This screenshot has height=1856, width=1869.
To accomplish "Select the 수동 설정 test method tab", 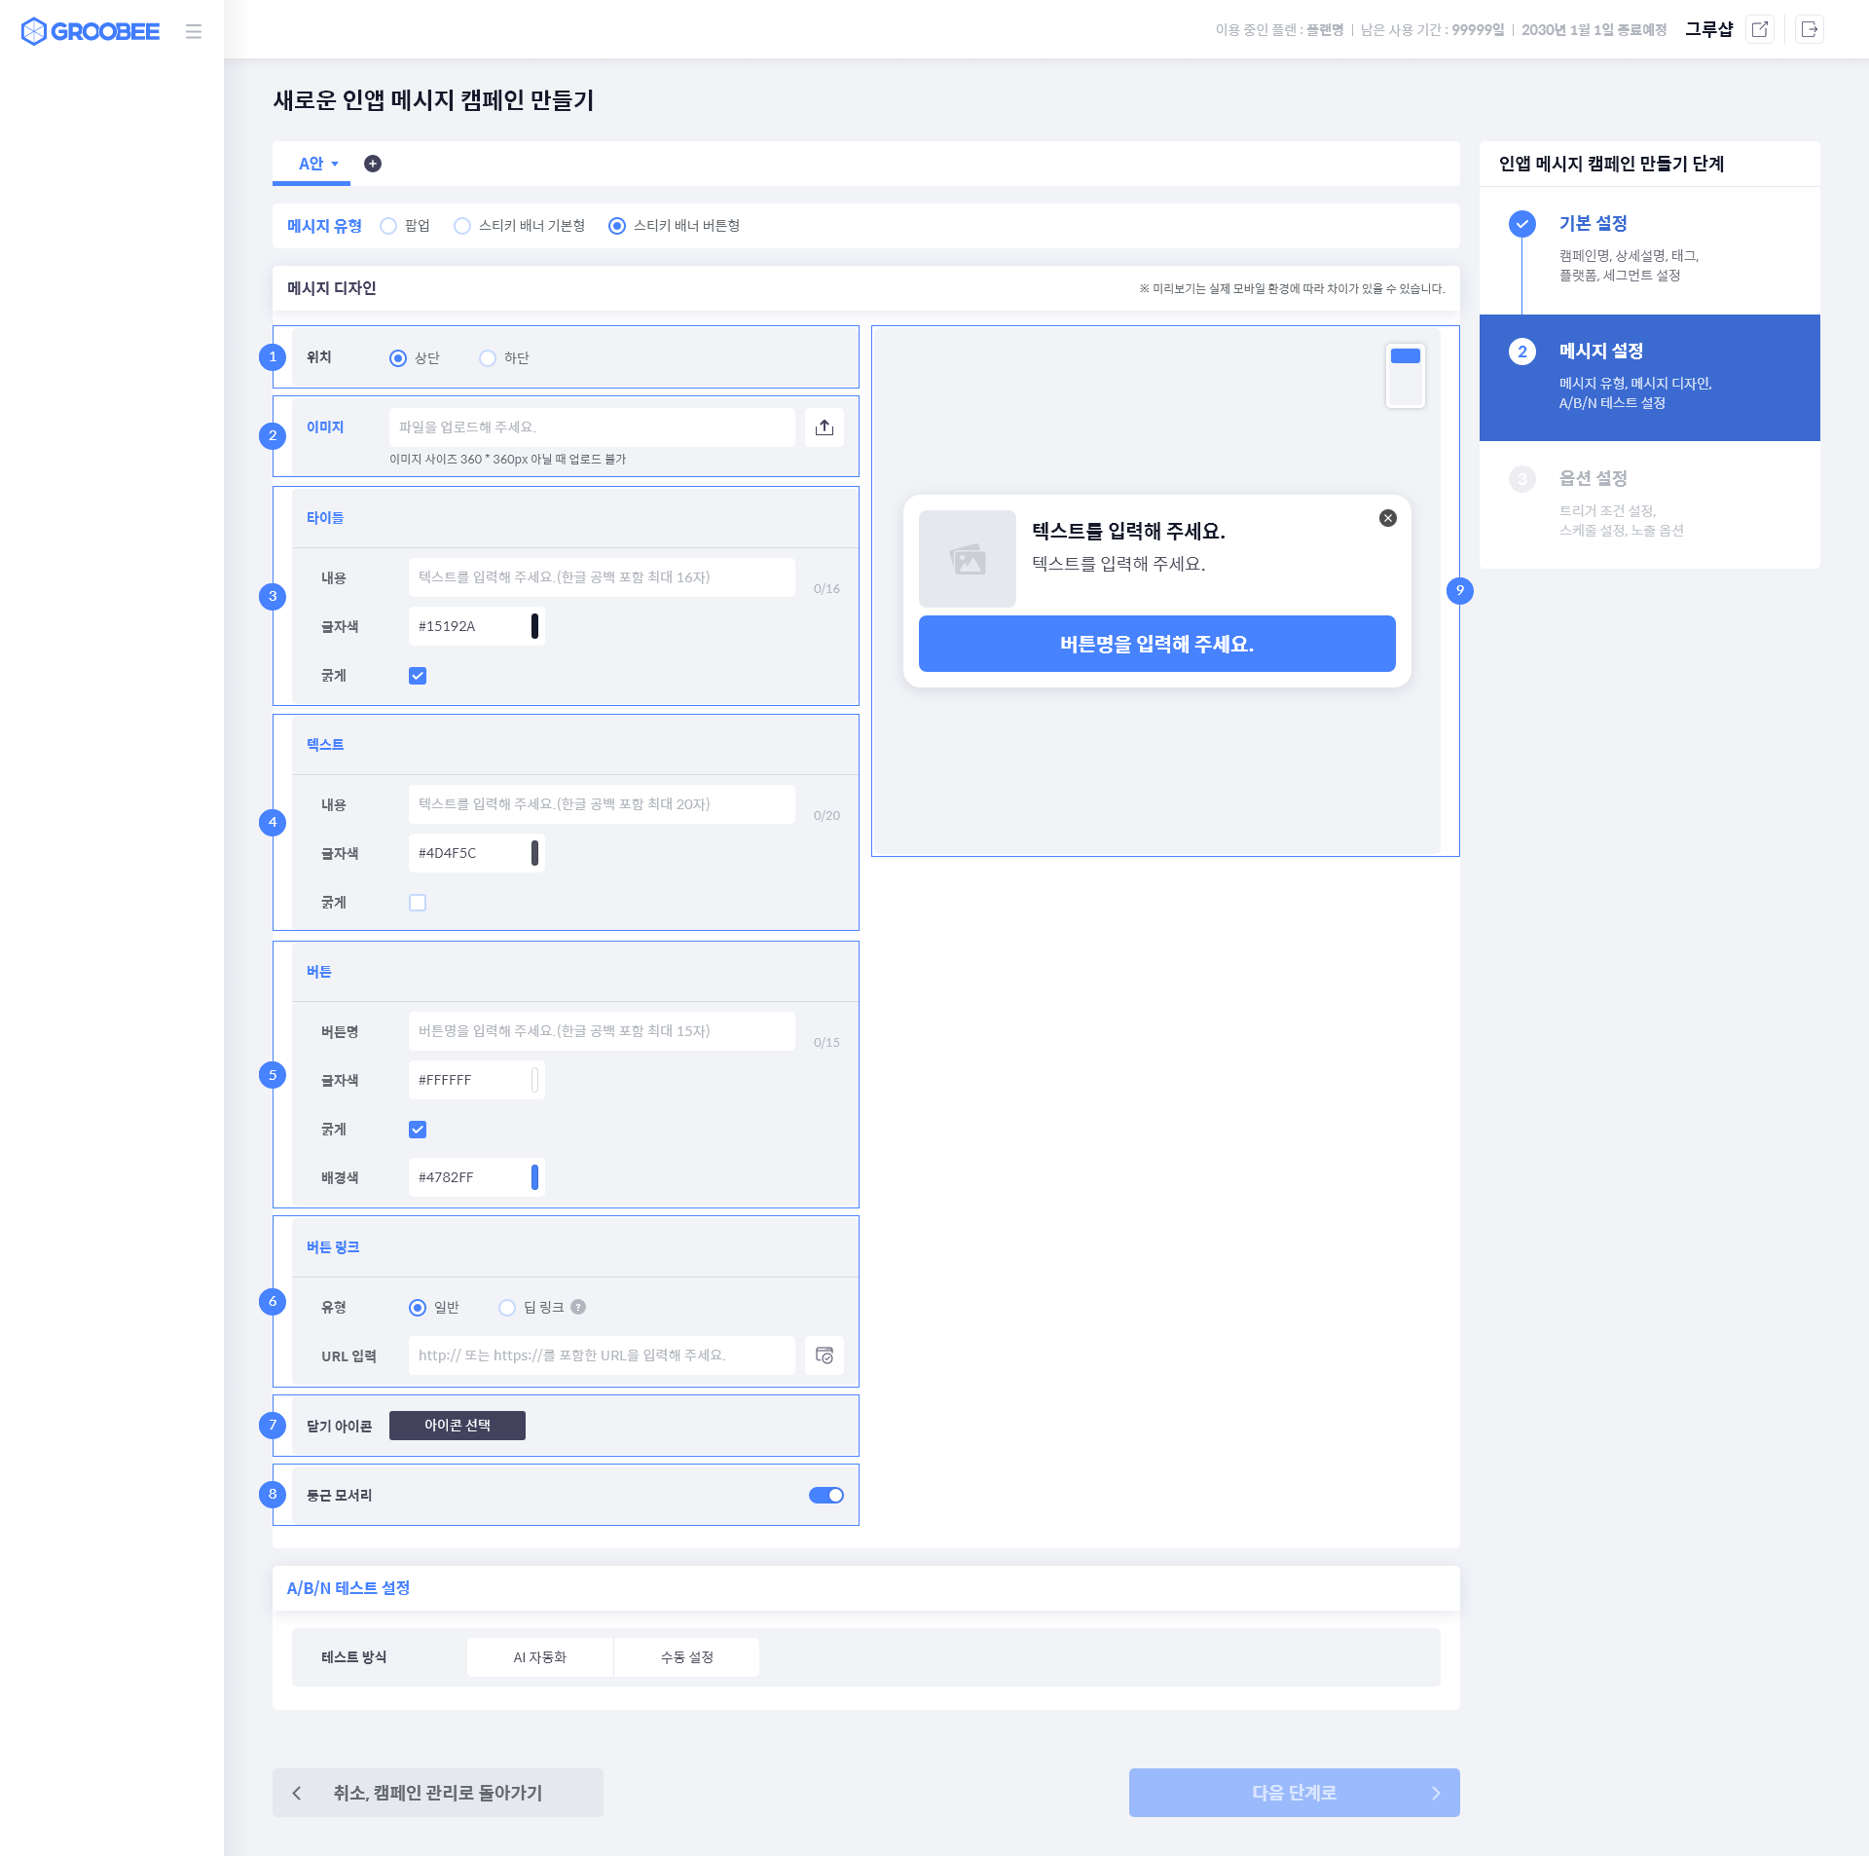I will [x=687, y=1657].
